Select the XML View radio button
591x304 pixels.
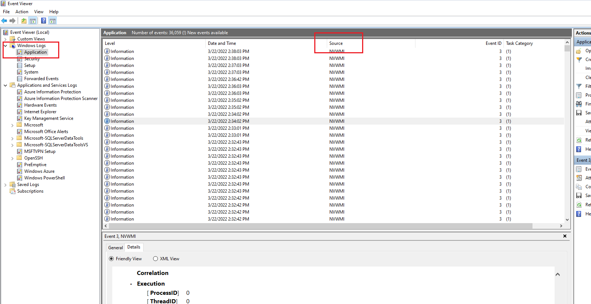point(155,259)
